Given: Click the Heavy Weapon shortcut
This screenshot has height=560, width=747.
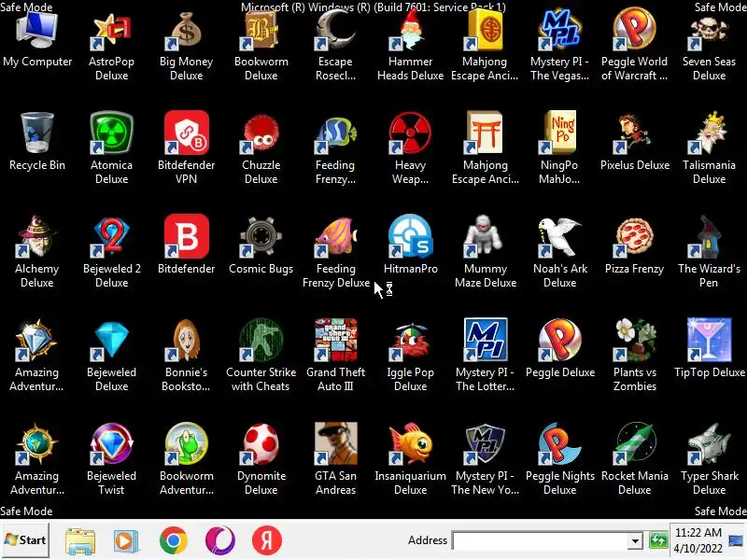Looking at the screenshot, I should pos(410,148).
